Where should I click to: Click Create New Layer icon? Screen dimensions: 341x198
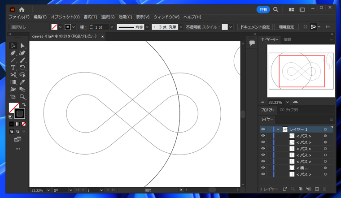click(x=317, y=189)
